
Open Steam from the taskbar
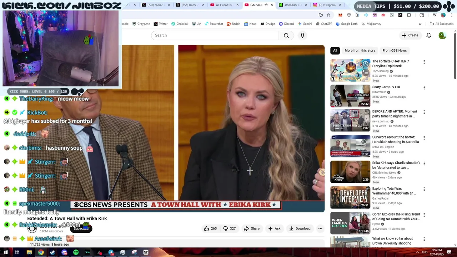click(52, 252)
